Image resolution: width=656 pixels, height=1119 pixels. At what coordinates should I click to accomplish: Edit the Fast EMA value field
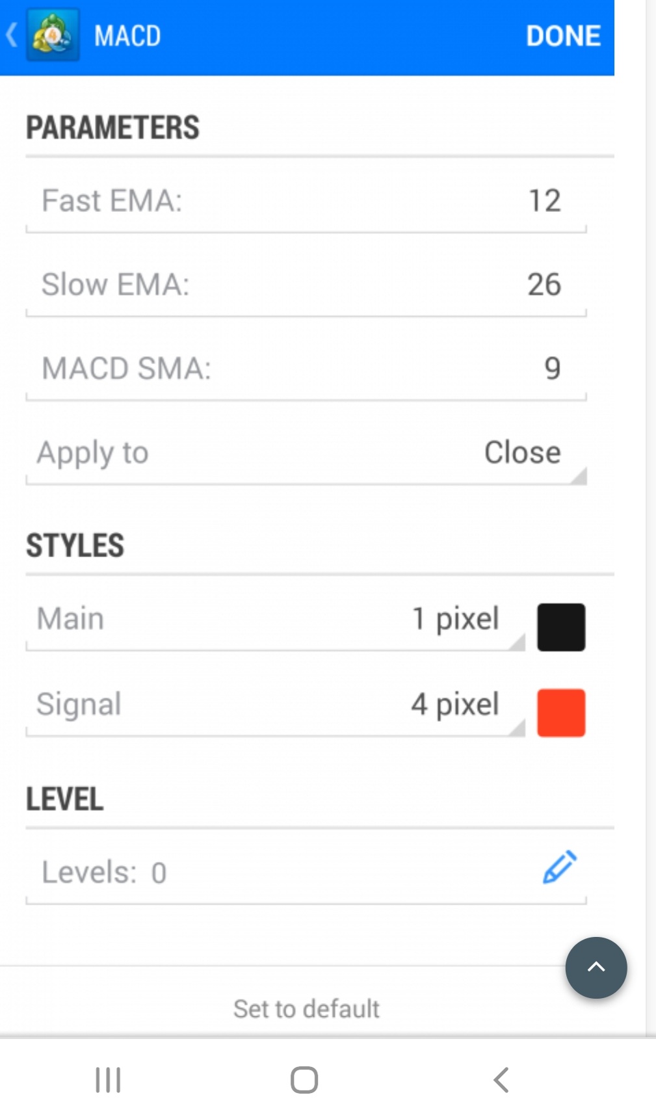(544, 201)
